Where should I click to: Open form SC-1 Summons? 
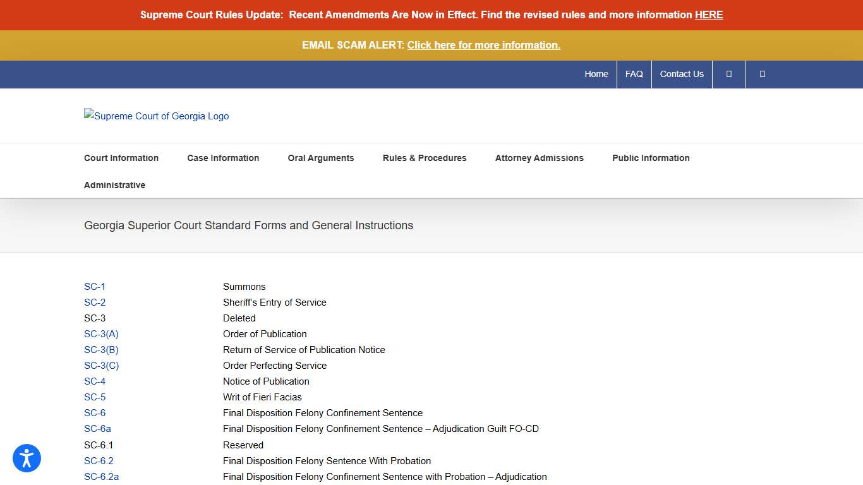tap(94, 286)
